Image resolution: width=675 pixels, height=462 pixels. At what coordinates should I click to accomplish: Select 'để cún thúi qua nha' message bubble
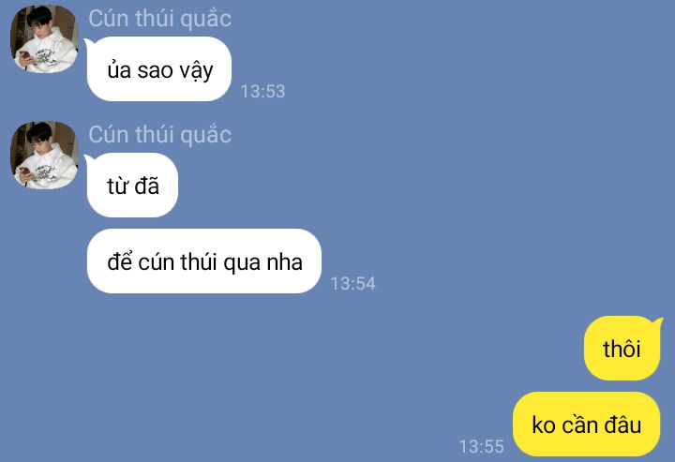[x=204, y=261]
